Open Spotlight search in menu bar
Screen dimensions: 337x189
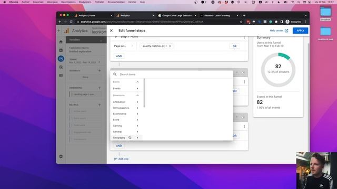(x=299, y=2)
